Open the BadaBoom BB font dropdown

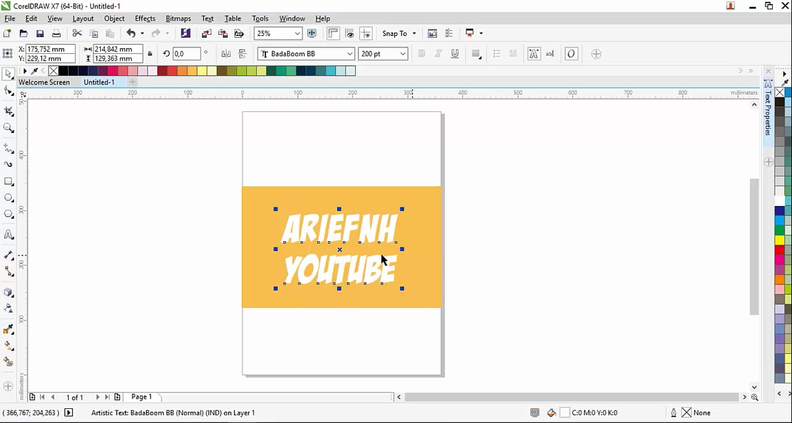click(350, 54)
